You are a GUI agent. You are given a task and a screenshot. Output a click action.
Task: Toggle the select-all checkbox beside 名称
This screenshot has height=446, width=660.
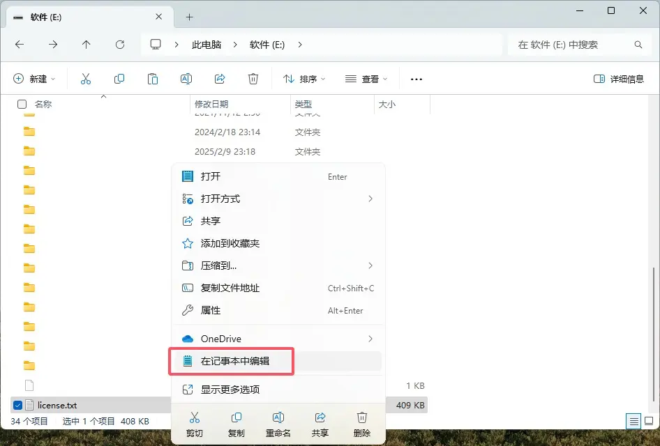[22, 104]
